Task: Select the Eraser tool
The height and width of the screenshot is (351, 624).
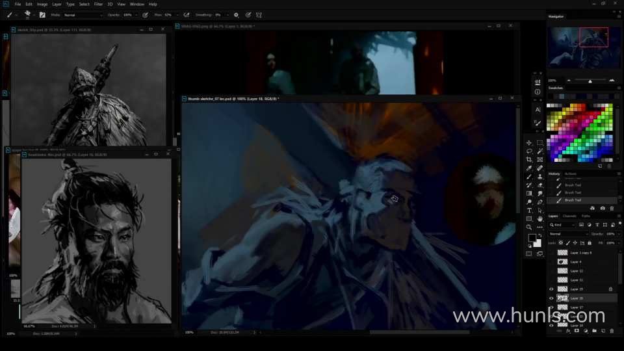Action: click(540, 185)
